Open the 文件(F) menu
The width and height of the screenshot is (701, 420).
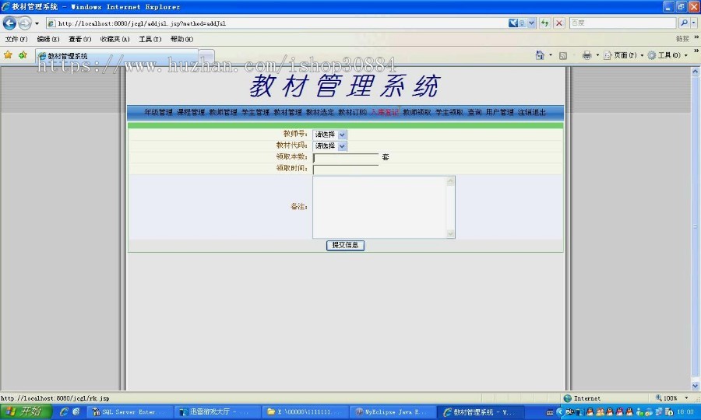pyautogui.click(x=16, y=39)
